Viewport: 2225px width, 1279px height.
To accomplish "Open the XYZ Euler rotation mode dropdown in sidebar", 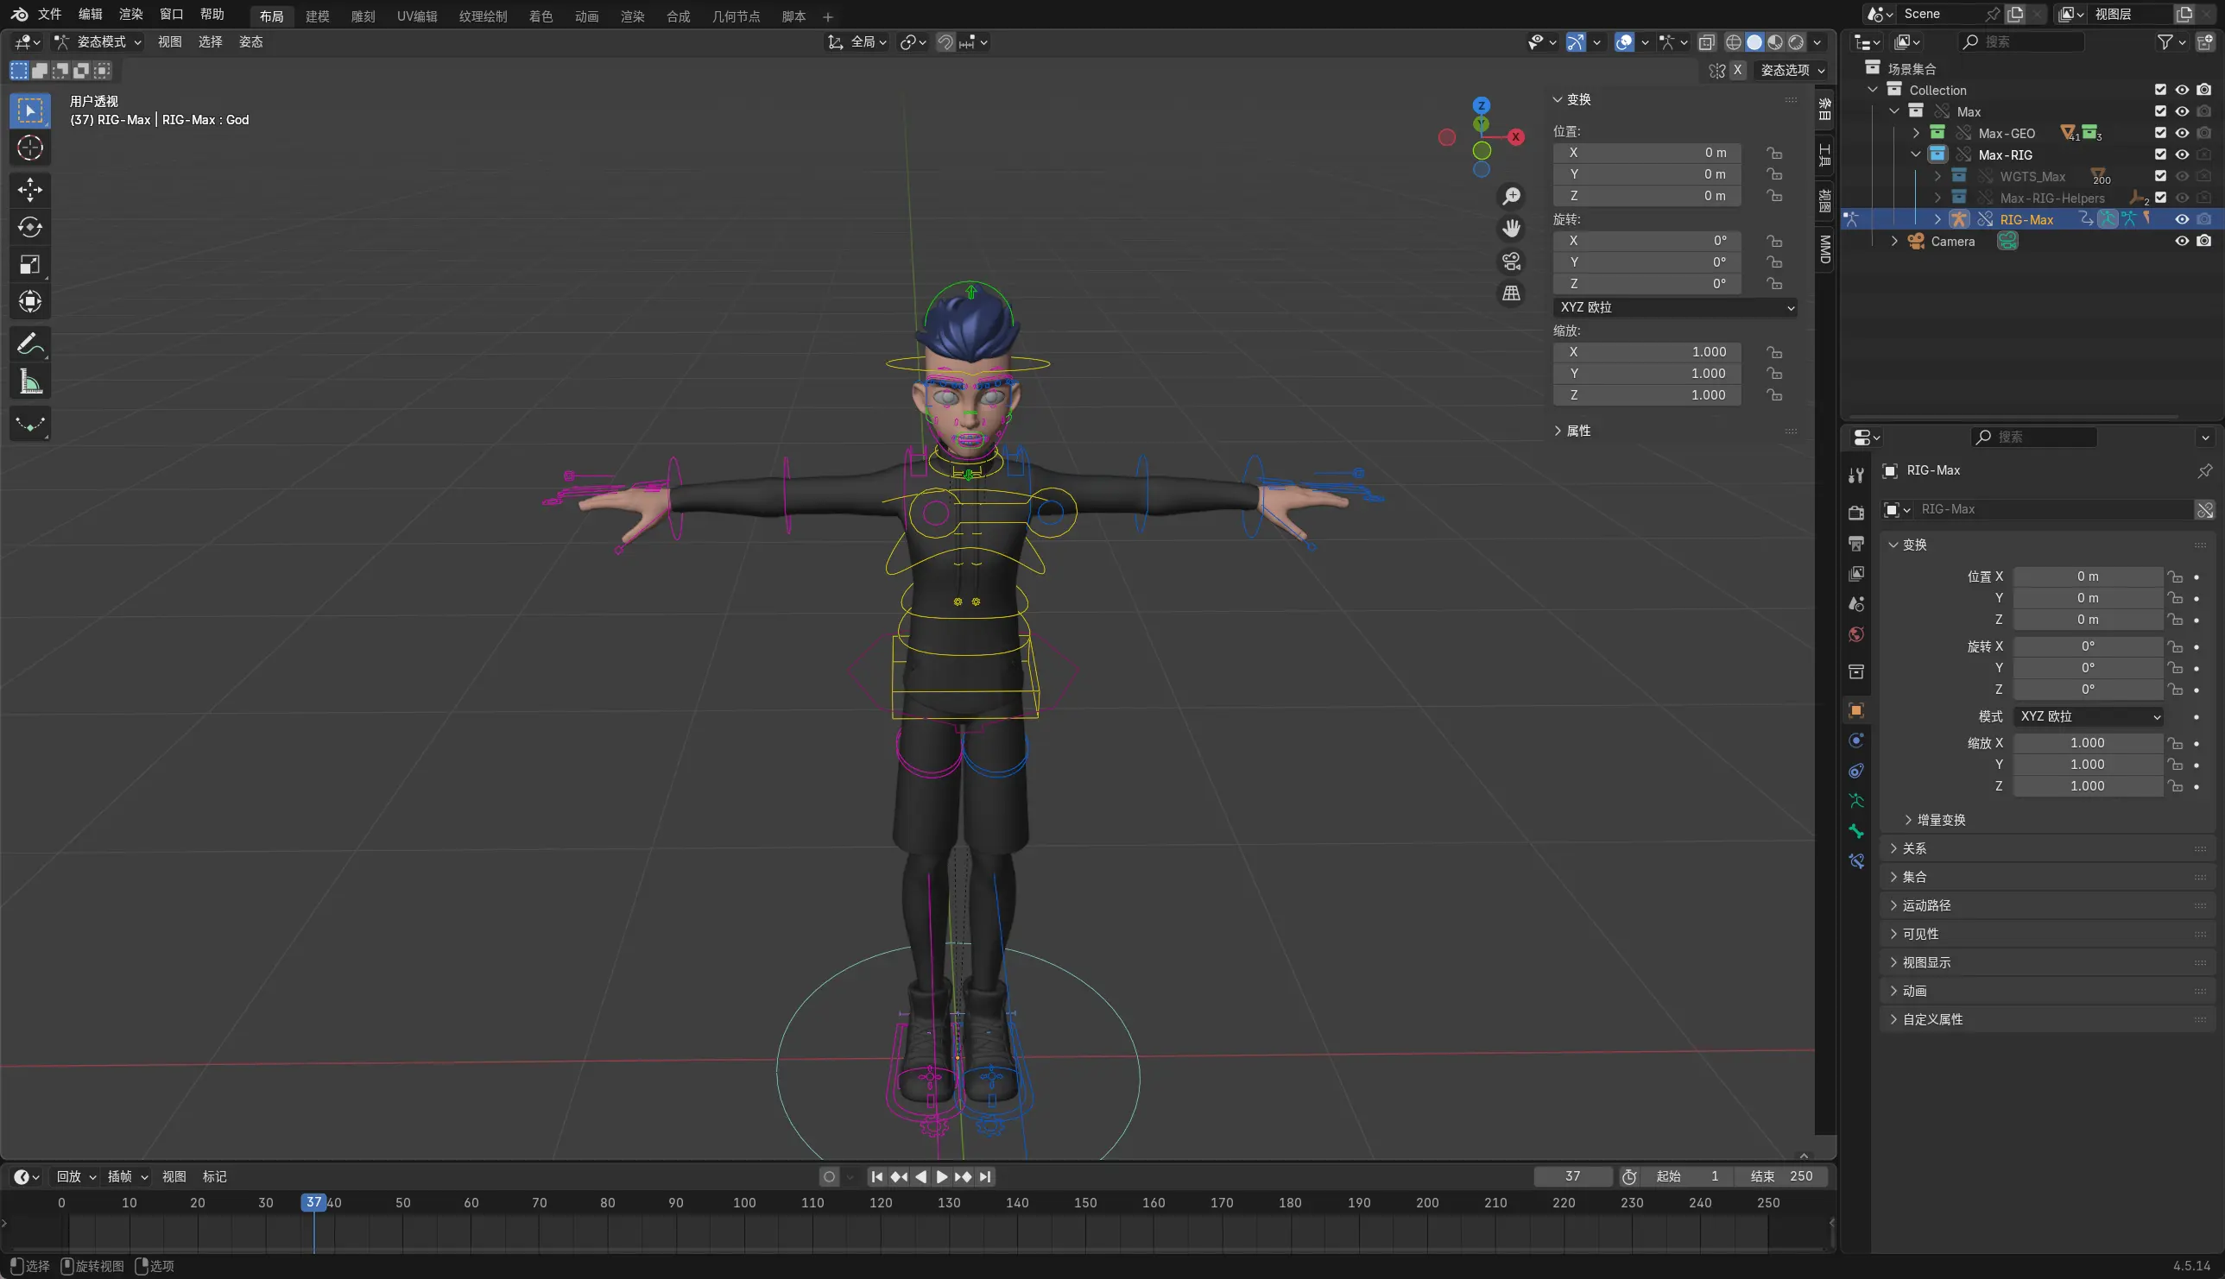I will 1675,307.
